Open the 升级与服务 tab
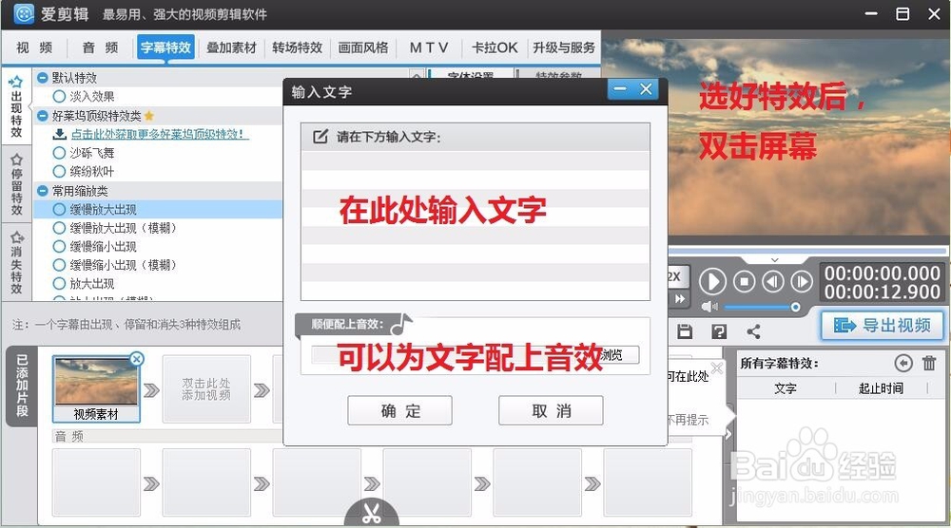 click(563, 47)
